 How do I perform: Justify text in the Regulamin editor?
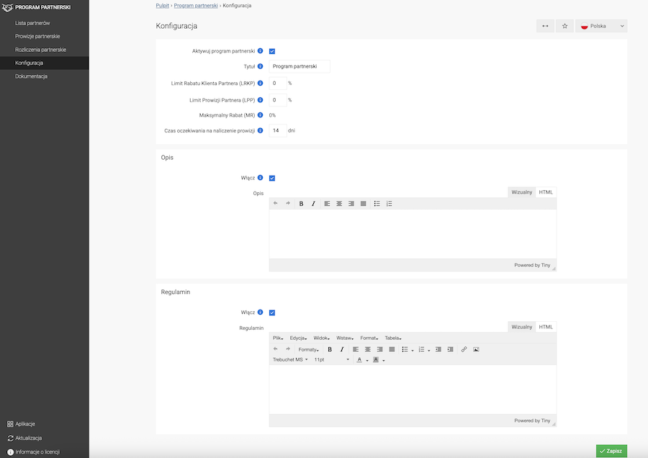(392, 349)
